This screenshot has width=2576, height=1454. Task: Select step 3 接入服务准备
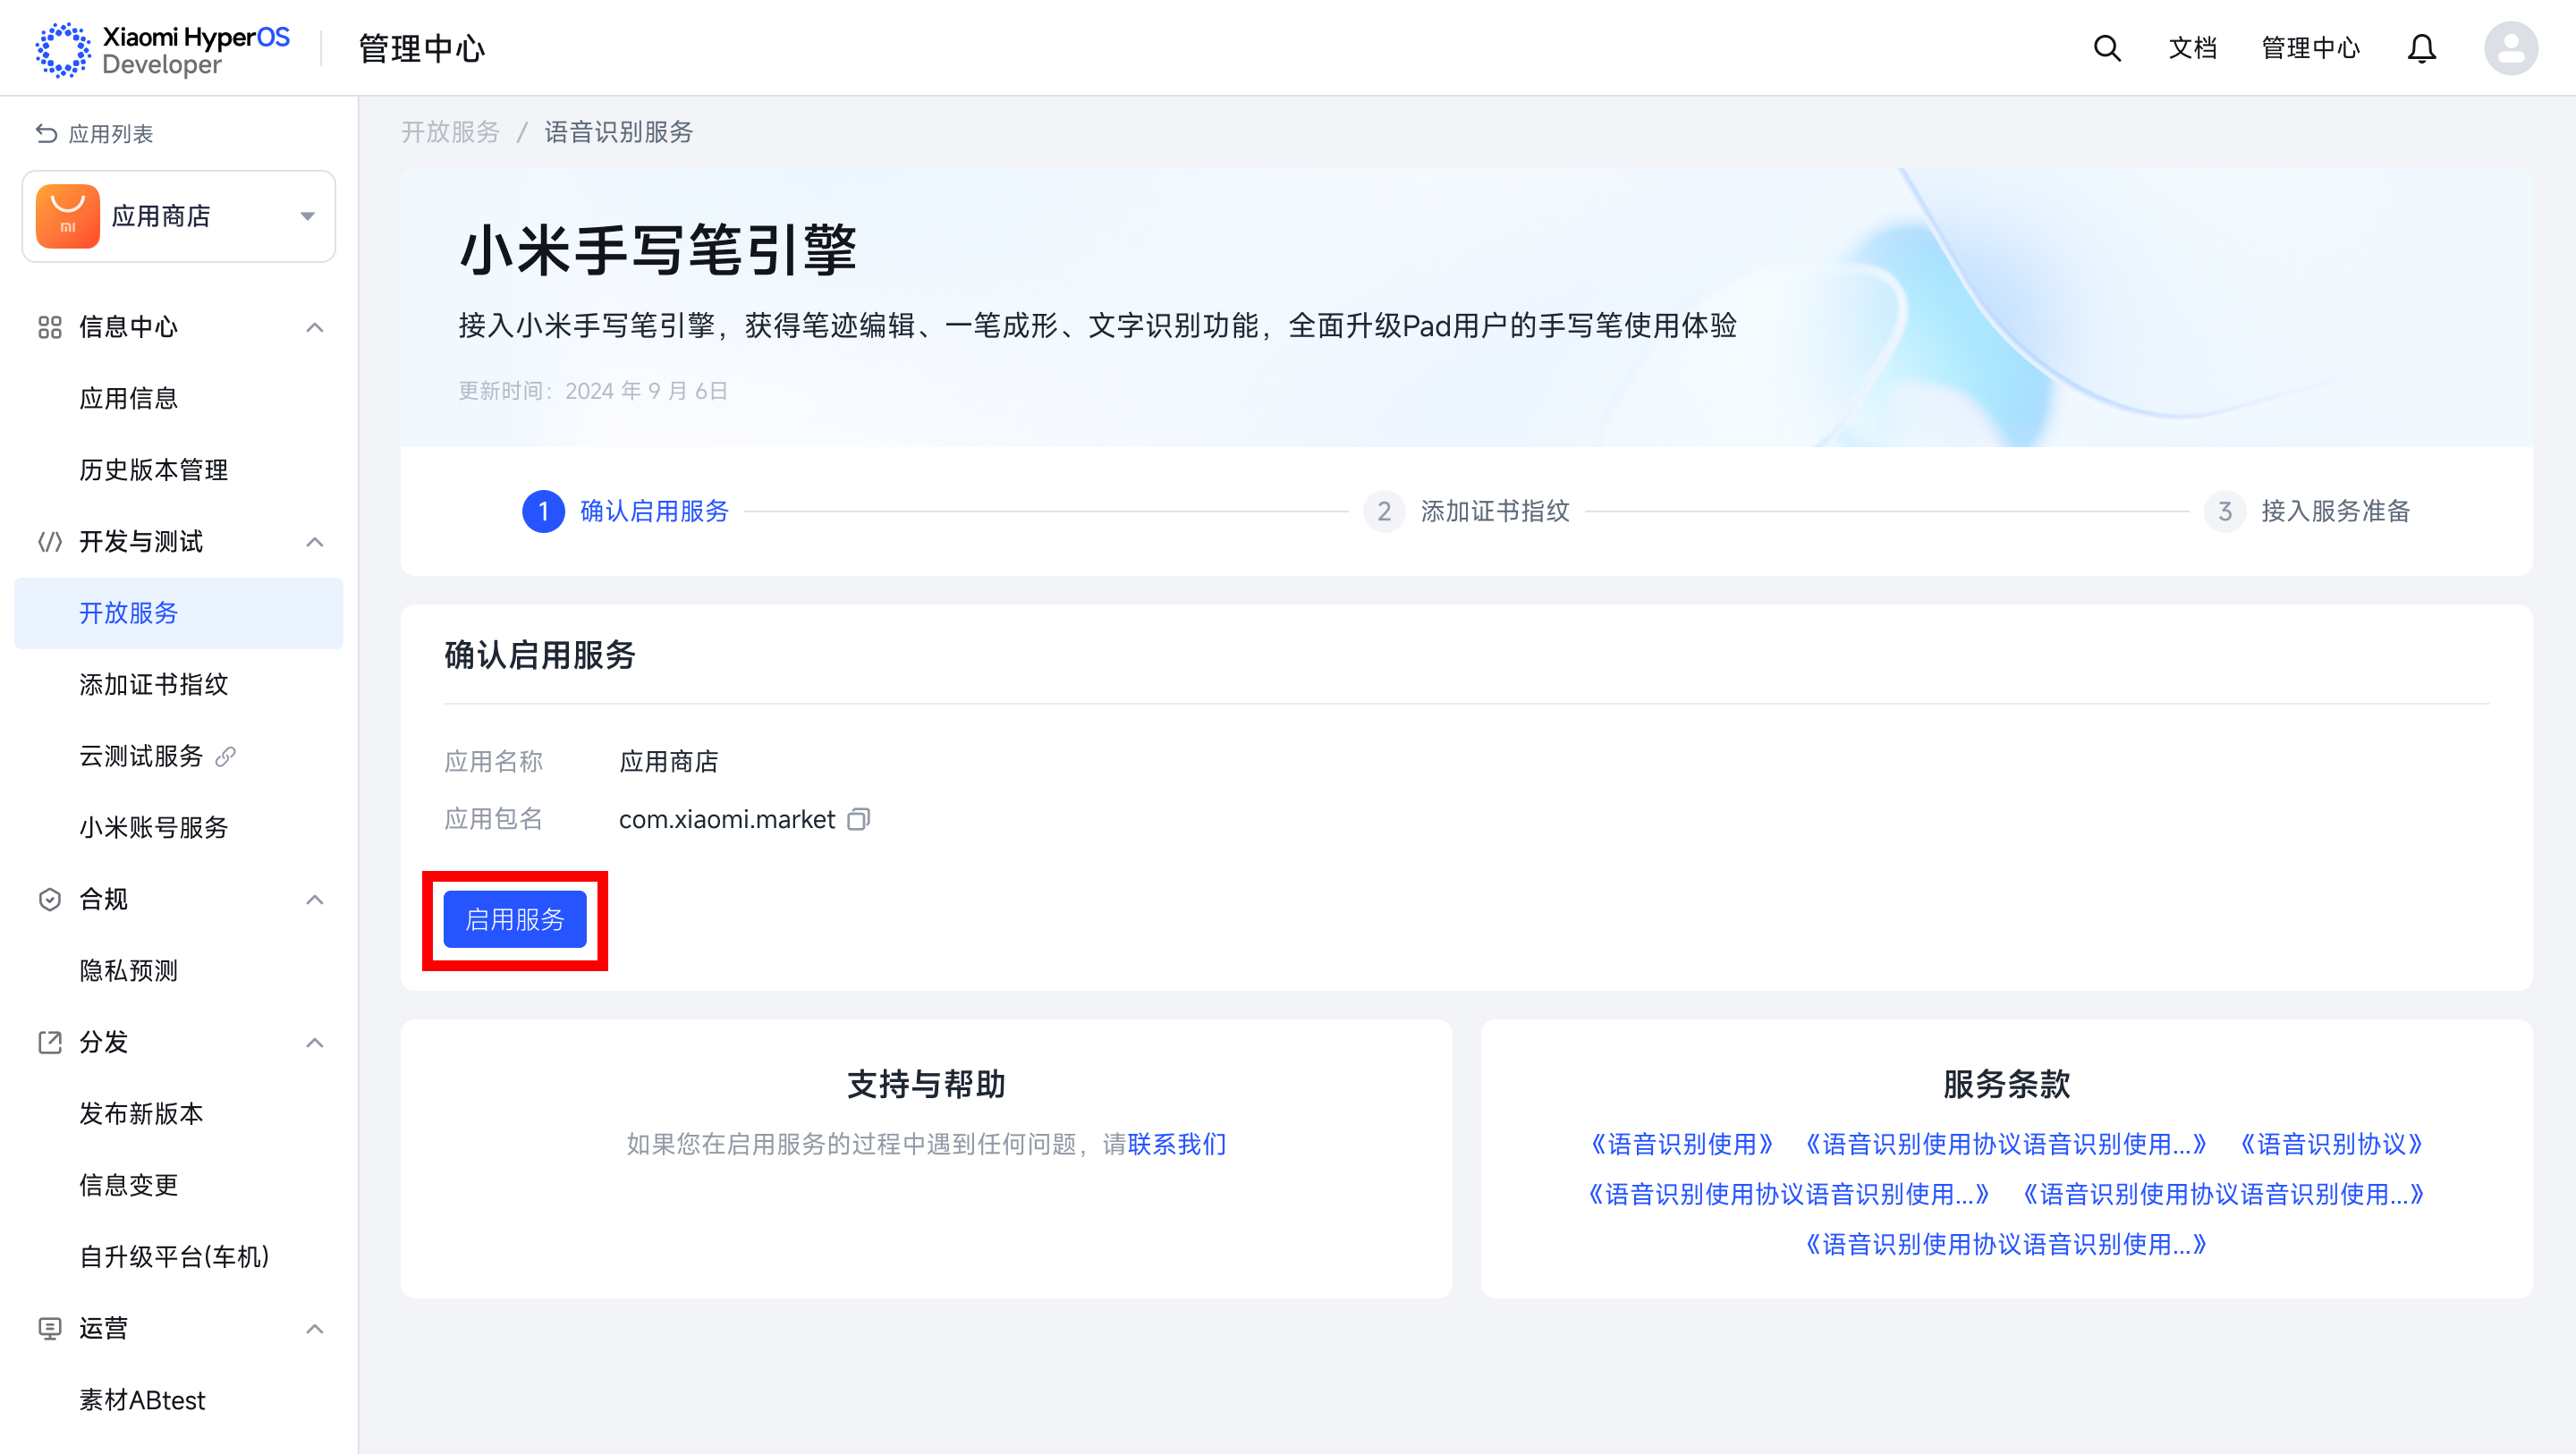tap(2307, 511)
